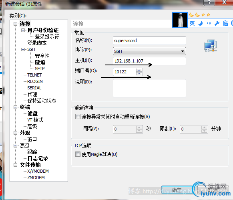Select SFTP tree item
This screenshot has width=233, height=200.
[x=40, y=69]
